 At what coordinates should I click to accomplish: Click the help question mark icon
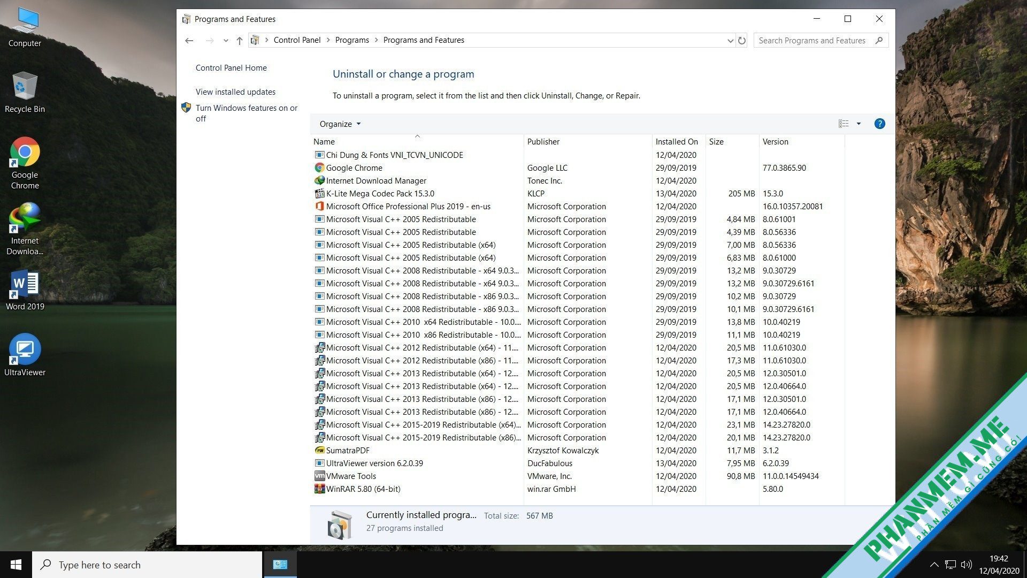point(879,124)
